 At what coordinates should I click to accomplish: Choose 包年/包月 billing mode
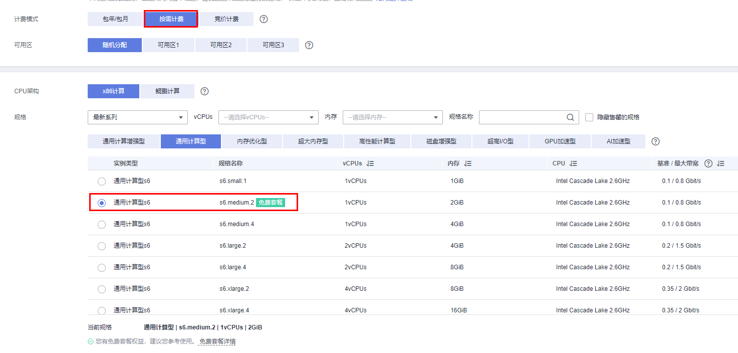pyautogui.click(x=115, y=19)
